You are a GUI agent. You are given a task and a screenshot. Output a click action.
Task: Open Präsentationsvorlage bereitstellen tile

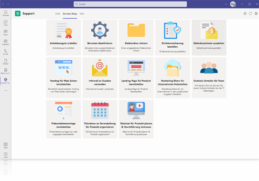[64, 119]
